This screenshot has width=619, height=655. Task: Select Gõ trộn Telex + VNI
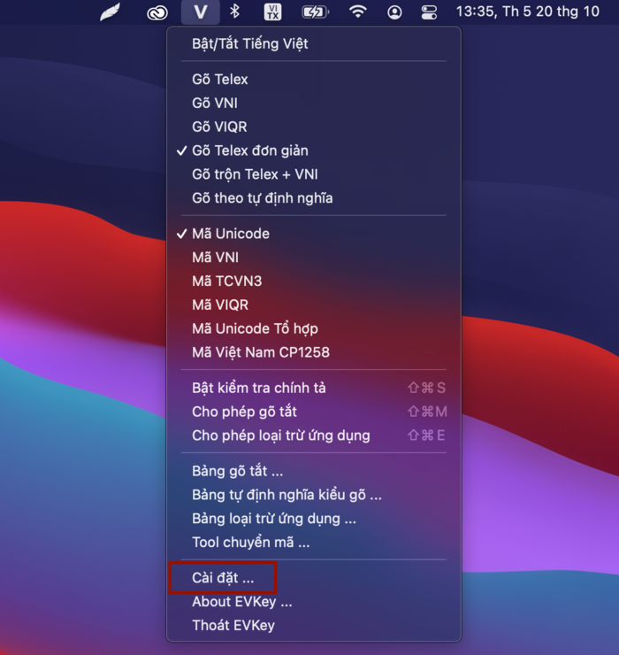[x=314, y=174]
